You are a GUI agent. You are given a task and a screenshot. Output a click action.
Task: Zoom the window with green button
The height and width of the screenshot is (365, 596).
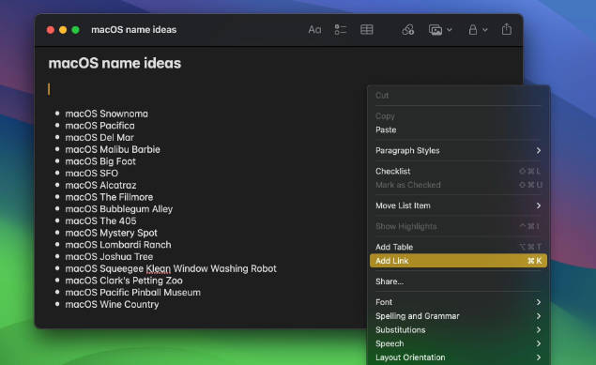pos(76,30)
